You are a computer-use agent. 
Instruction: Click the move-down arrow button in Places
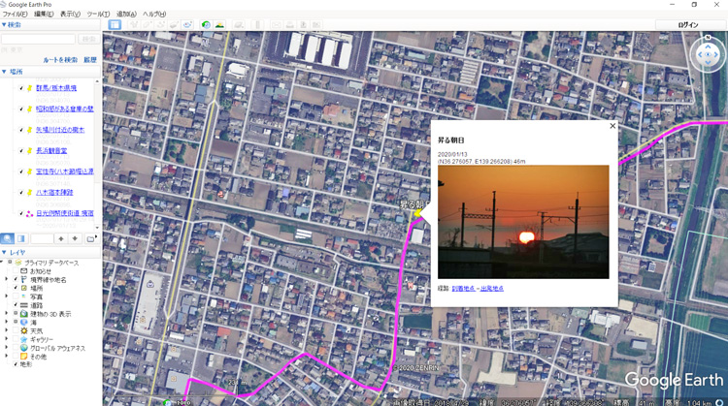(75, 238)
